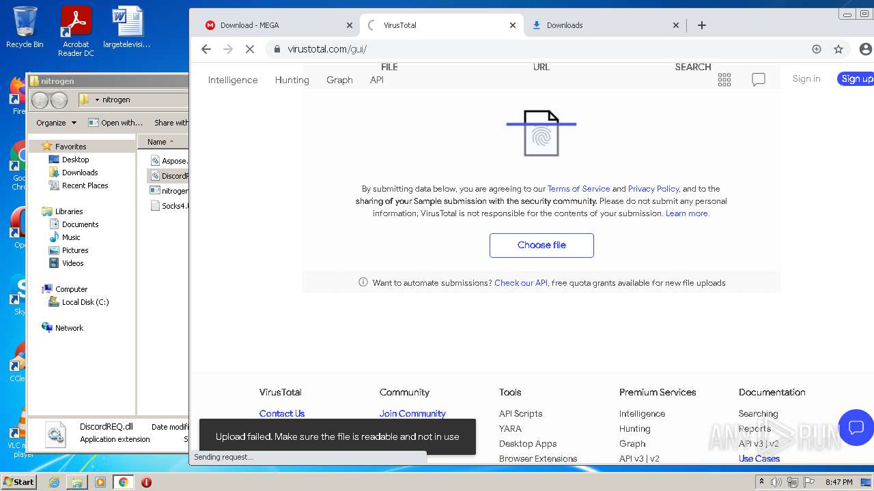
Task: Click the fingerprint file upload icon
Action: [541, 133]
